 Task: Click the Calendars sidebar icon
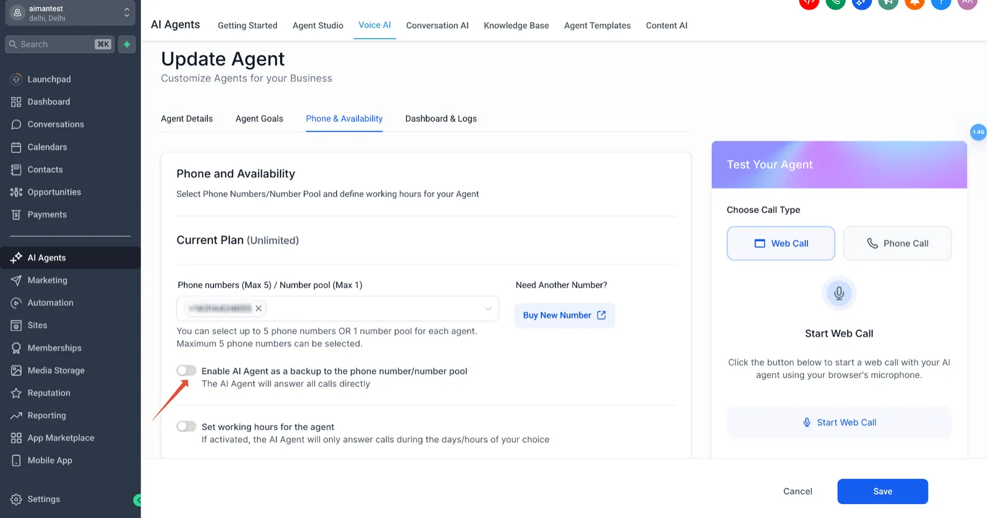[16, 147]
